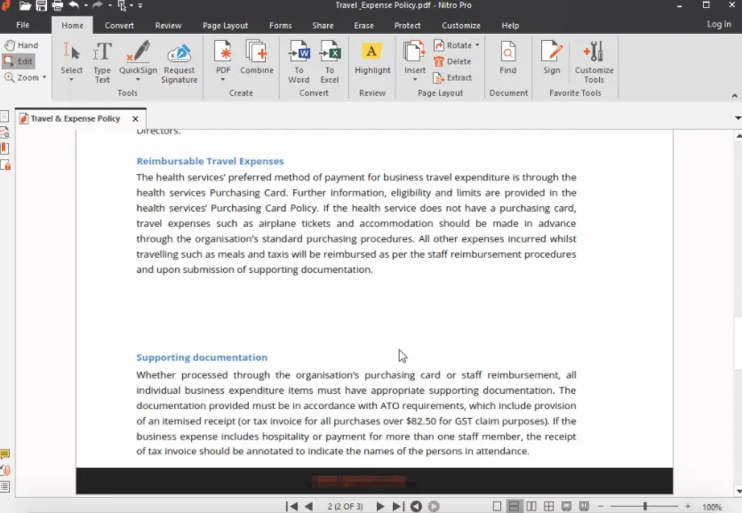The width and height of the screenshot is (742, 513).
Task: Open a file from the quick access toolbar
Action: (25, 5)
